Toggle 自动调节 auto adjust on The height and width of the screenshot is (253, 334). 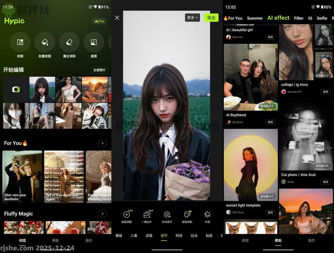pyautogui.click(x=167, y=215)
